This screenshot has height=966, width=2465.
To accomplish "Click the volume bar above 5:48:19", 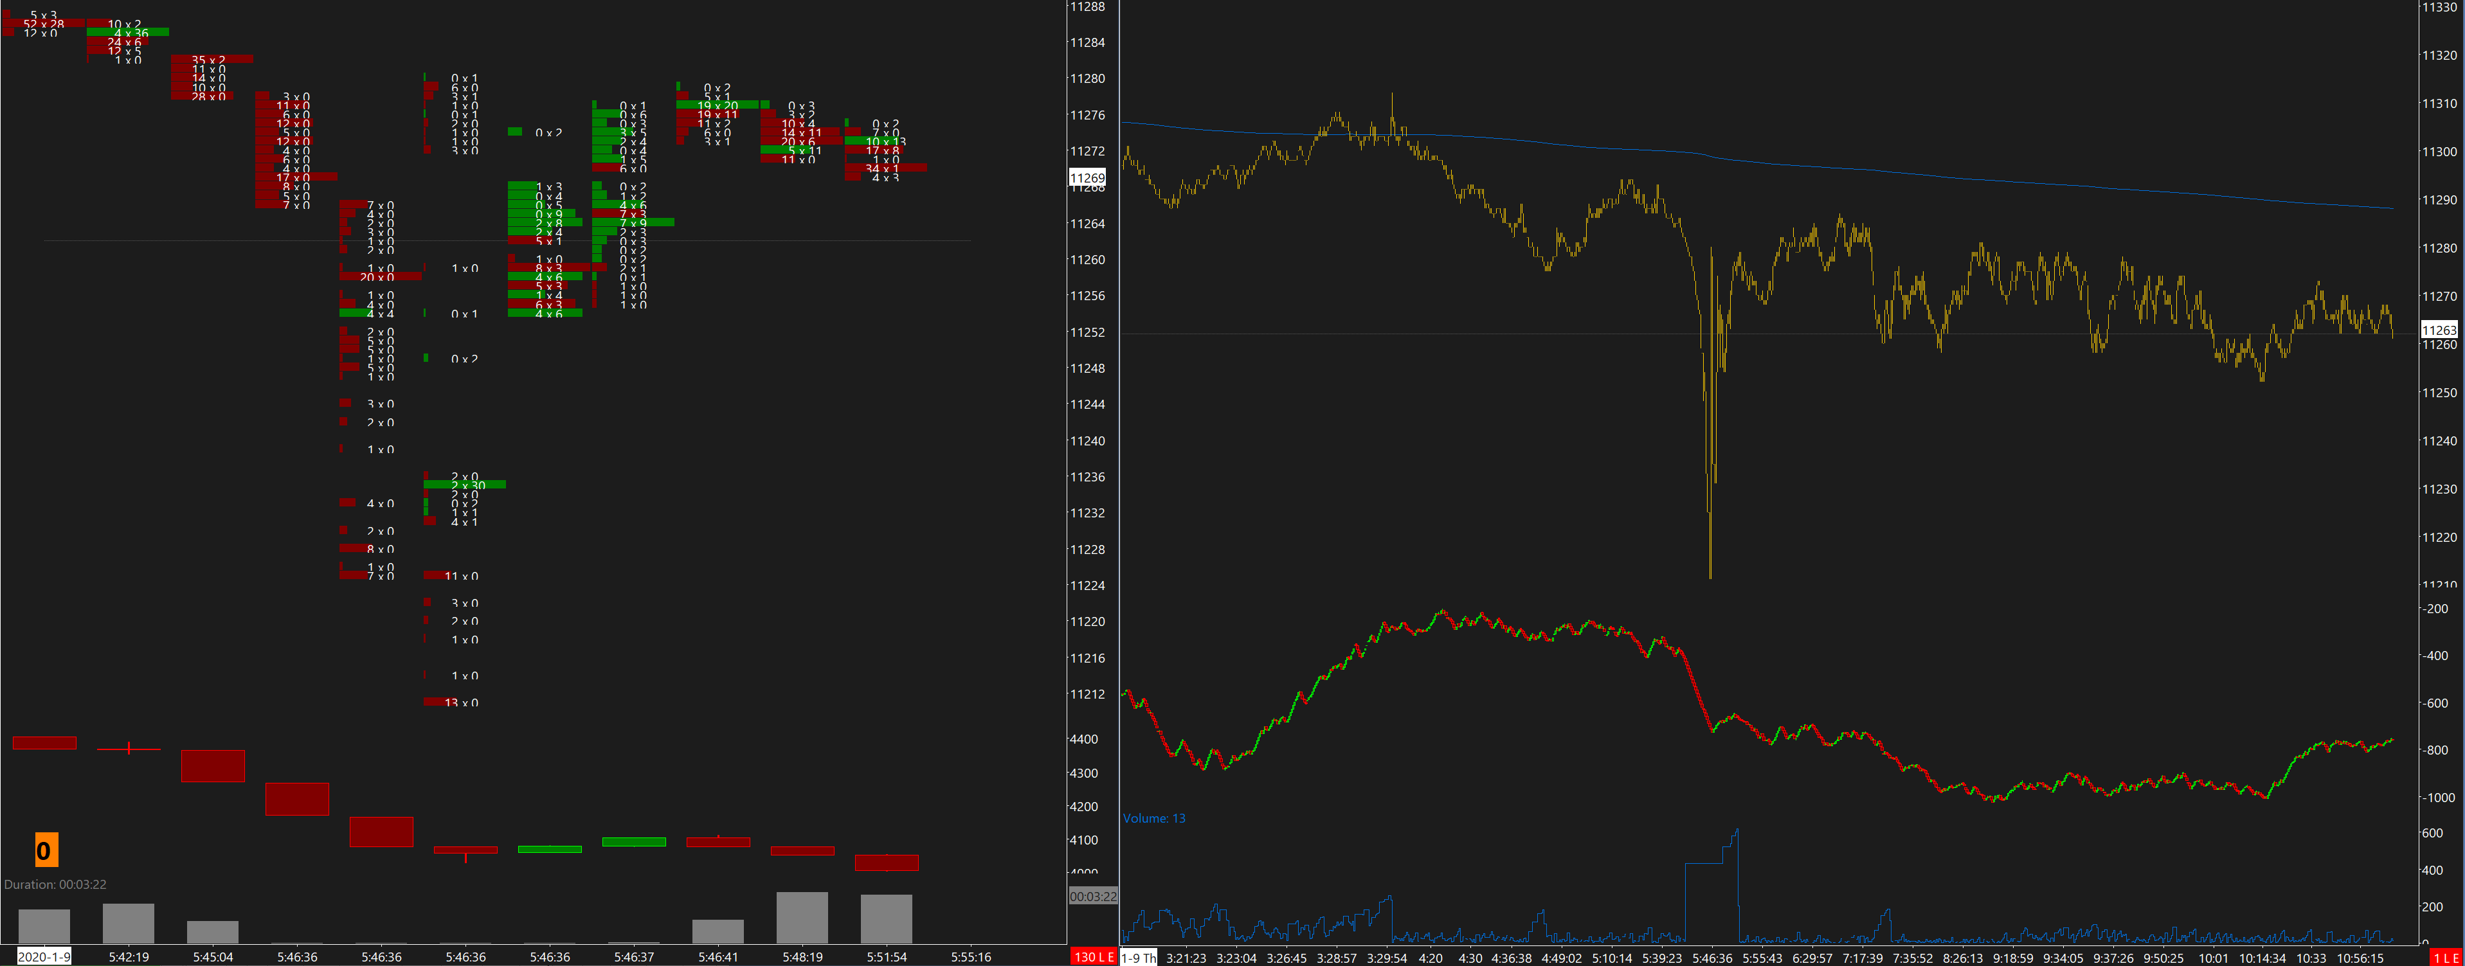I will tap(802, 917).
